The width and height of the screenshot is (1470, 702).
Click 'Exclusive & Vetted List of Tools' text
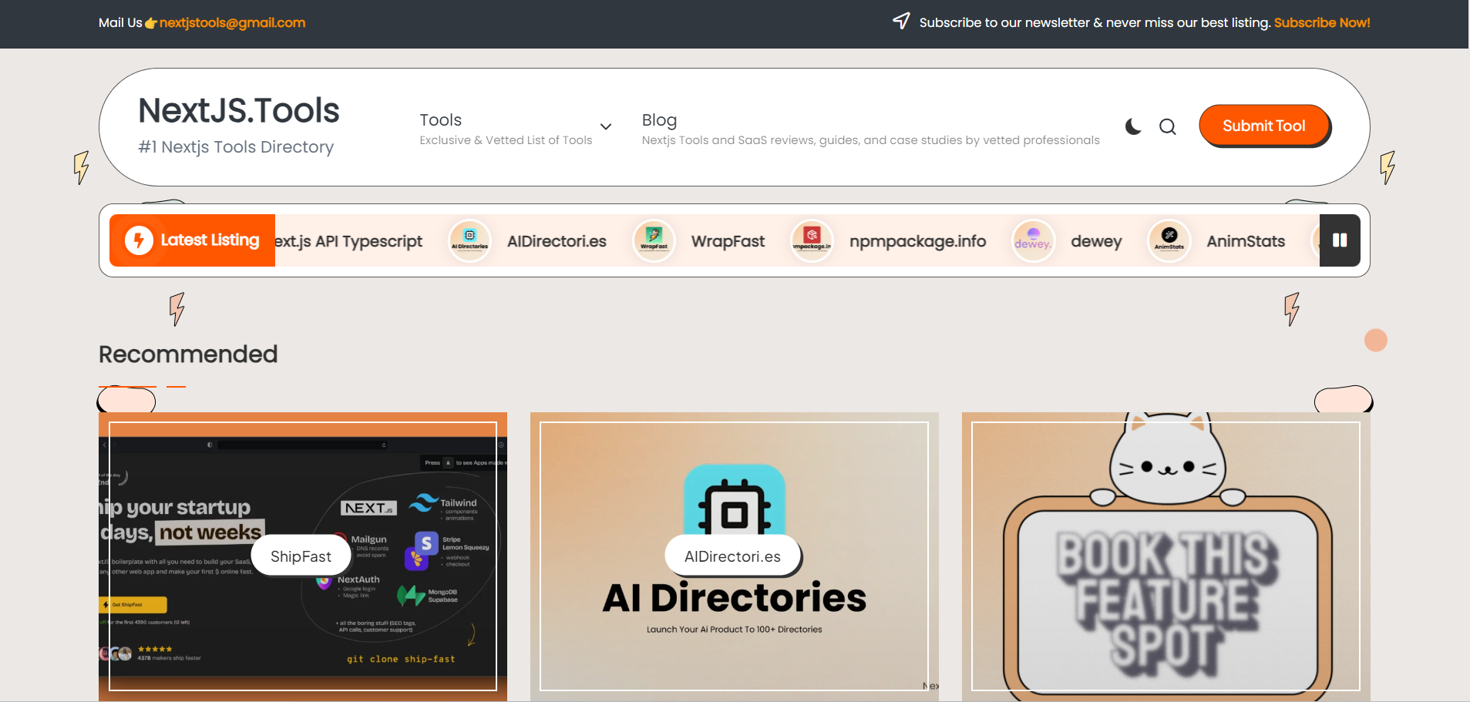click(x=506, y=140)
